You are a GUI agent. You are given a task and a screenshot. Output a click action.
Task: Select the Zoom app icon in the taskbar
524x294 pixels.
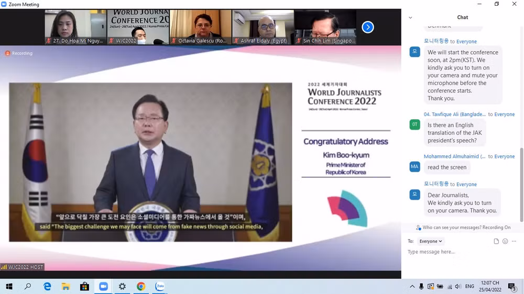pyautogui.click(x=104, y=286)
